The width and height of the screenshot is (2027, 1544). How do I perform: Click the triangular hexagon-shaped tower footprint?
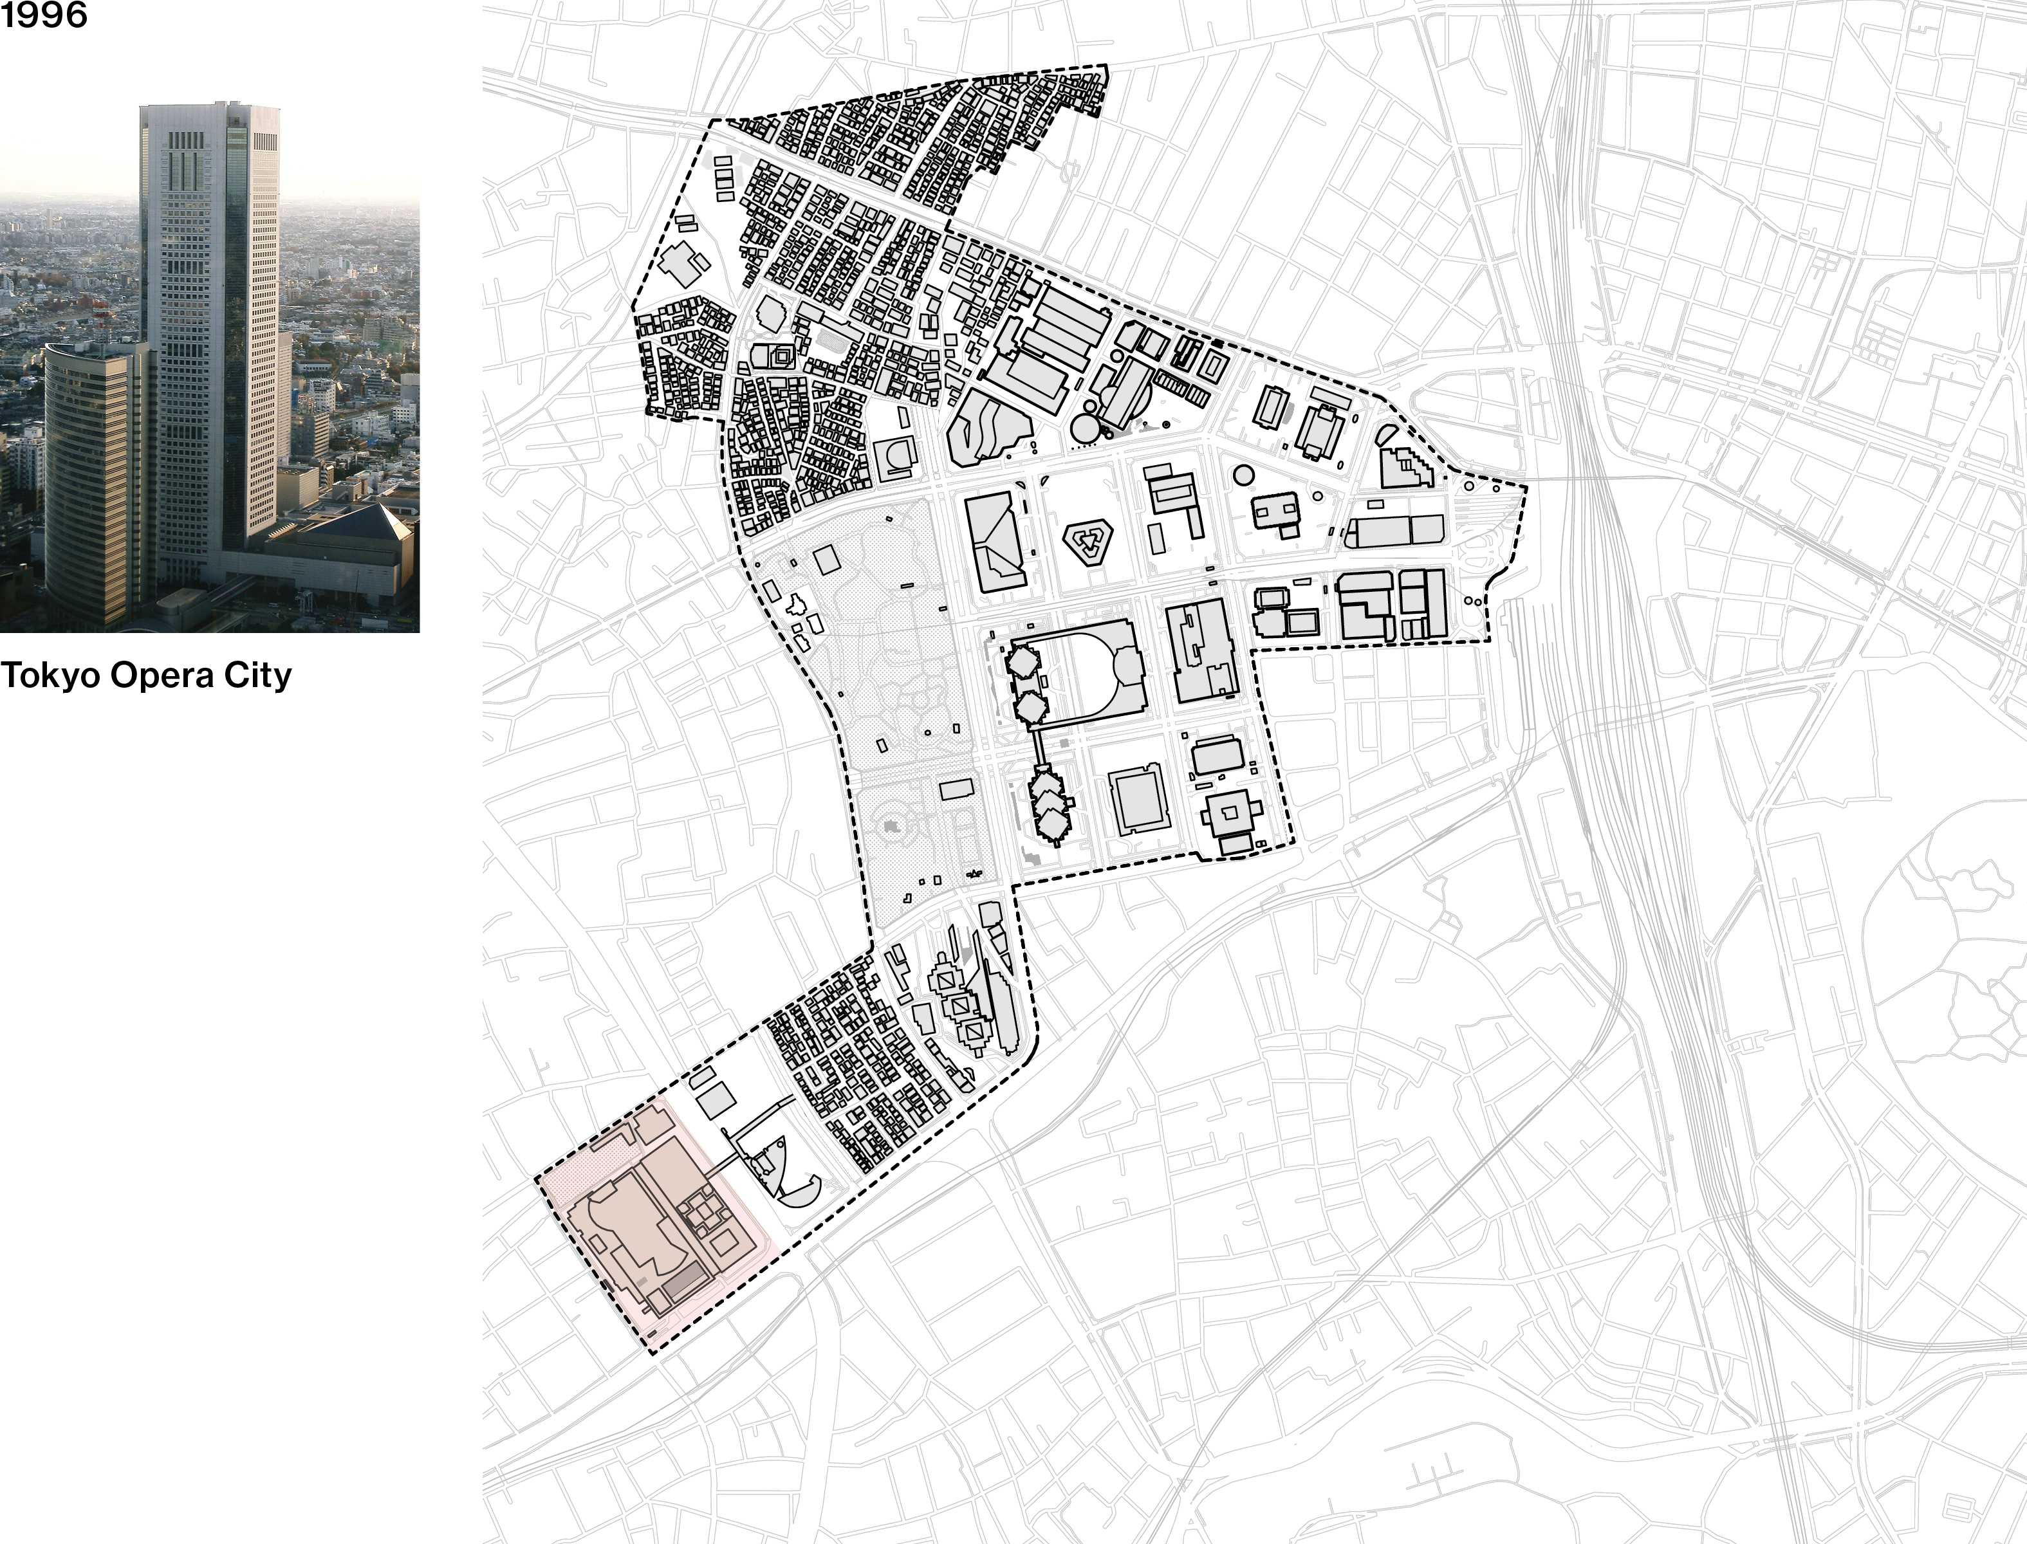pyautogui.click(x=1089, y=544)
